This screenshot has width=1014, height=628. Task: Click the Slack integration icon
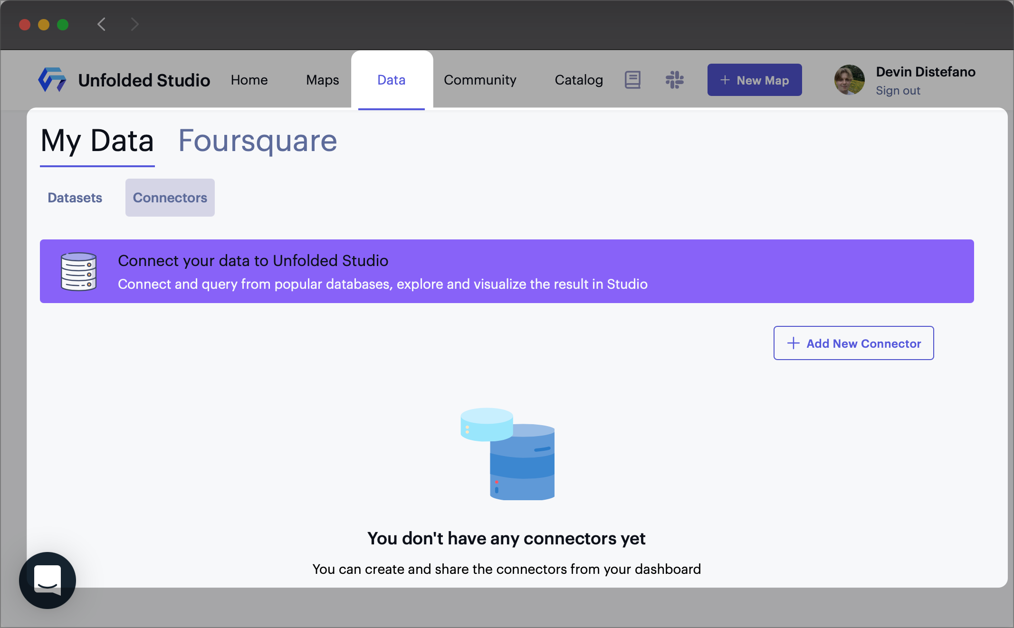pos(674,80)
